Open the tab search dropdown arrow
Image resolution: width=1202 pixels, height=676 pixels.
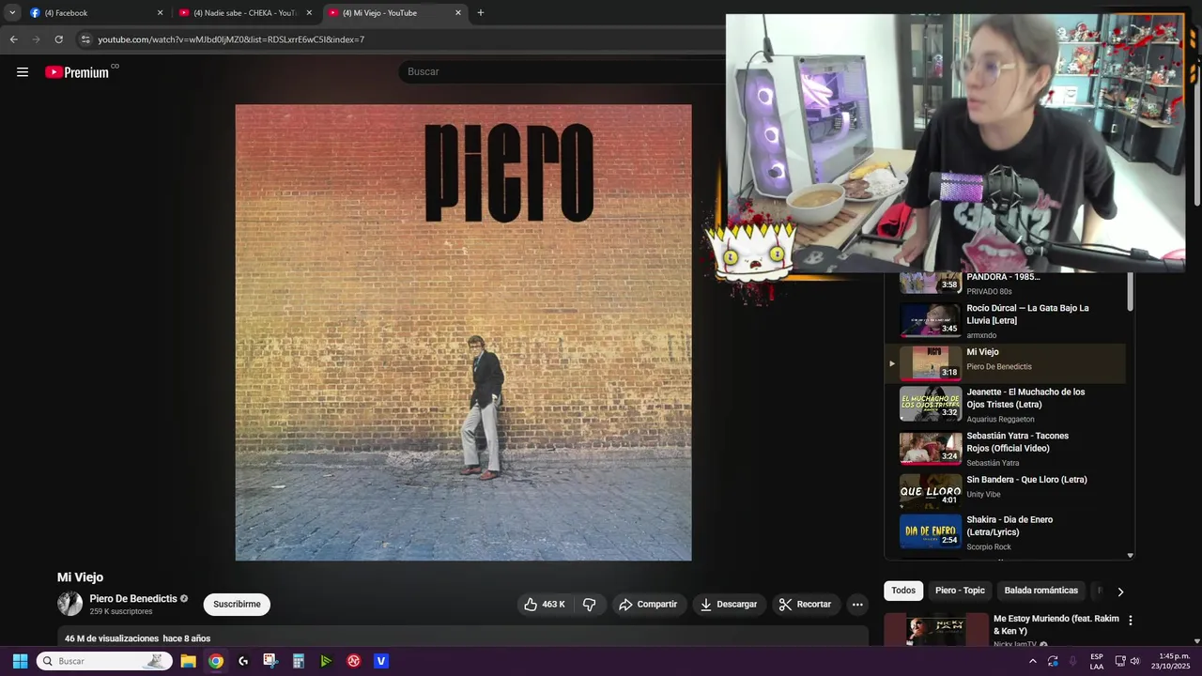[12, 13]
